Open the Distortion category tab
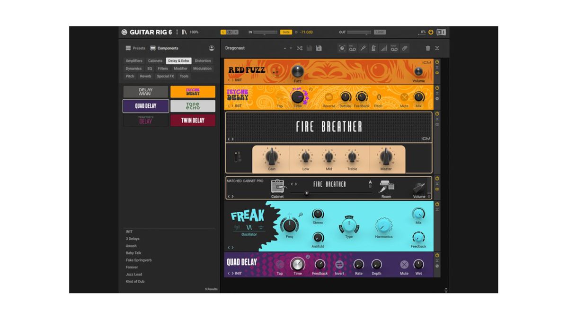568x319 pixels. (x=203, y=60)
